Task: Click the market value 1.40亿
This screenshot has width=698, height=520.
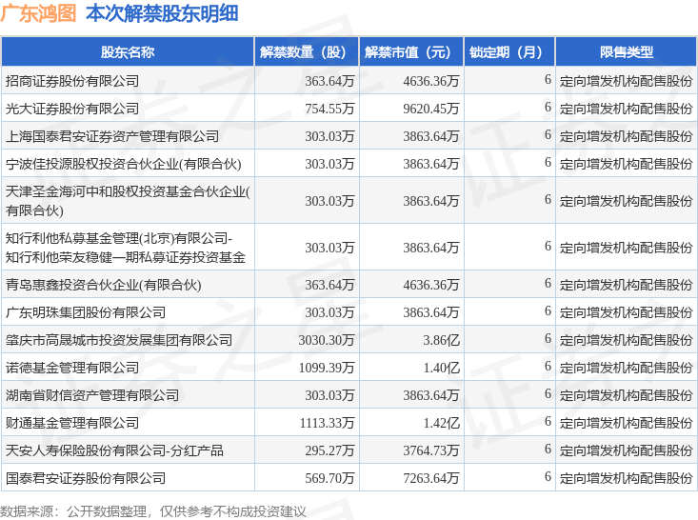Action: coord(441,368)
